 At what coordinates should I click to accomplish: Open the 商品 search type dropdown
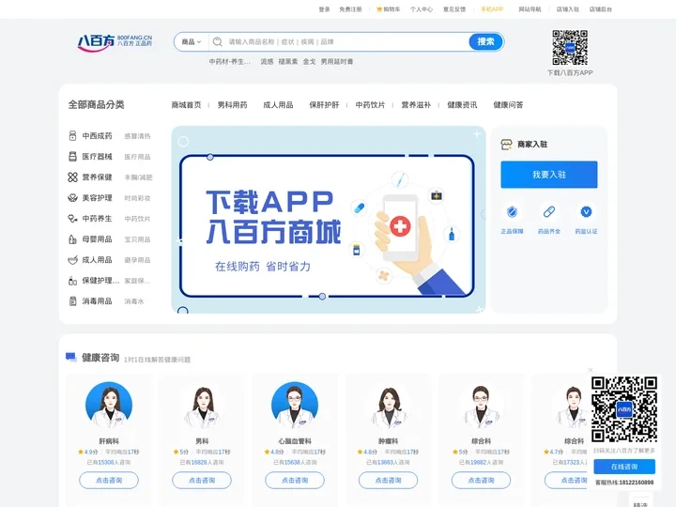click(x=192, y=42)
